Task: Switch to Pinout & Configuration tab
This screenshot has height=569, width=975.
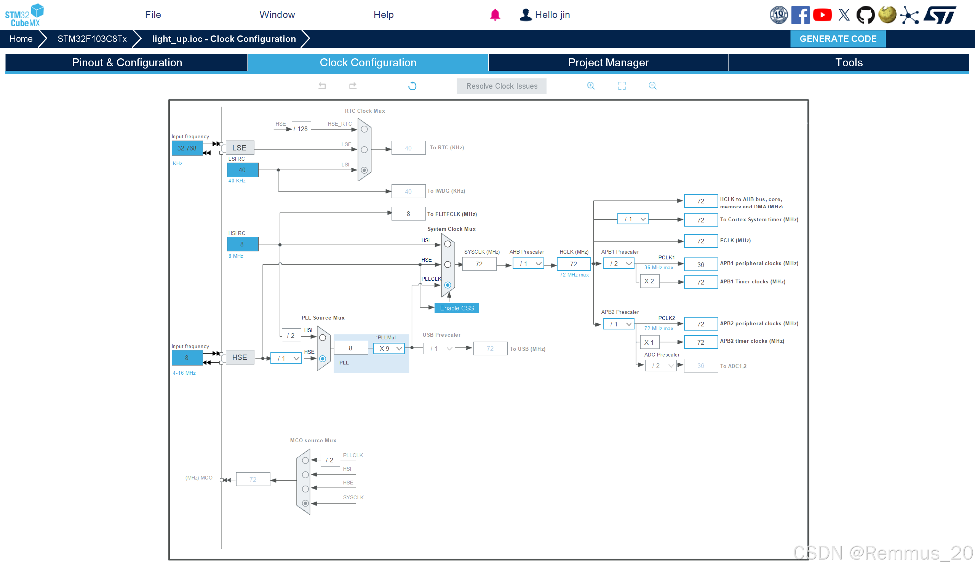Action: pyautogui.click(x=126, y=63)
